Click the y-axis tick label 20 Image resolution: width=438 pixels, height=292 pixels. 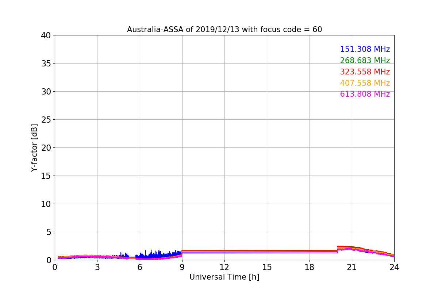click(x=46, y=148)
